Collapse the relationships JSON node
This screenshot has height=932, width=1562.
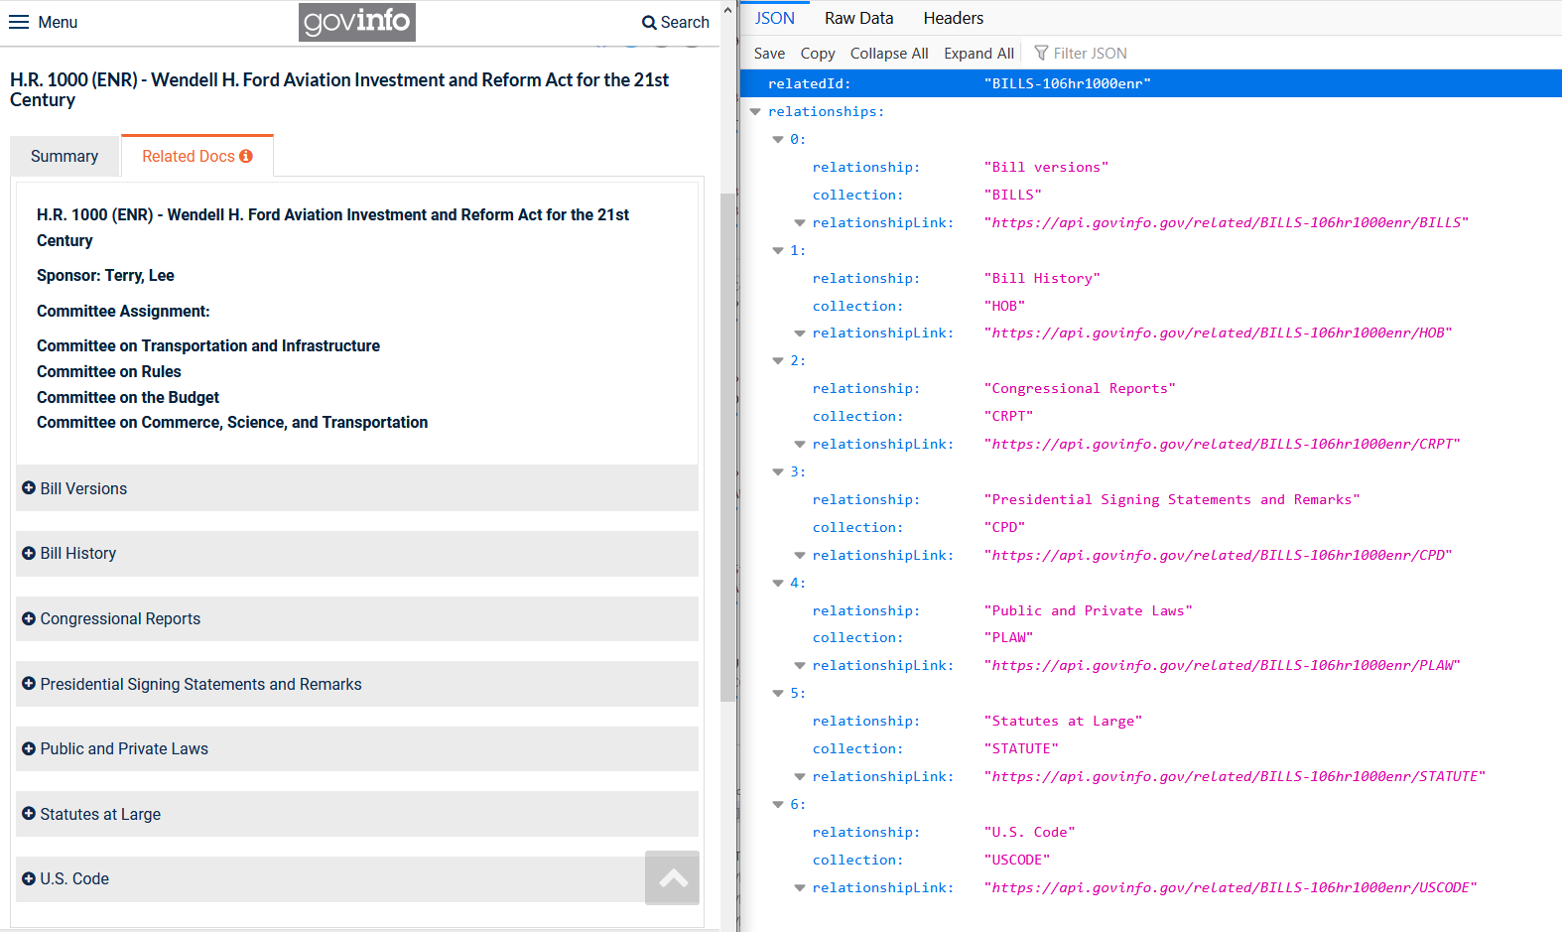coord(755,112)
